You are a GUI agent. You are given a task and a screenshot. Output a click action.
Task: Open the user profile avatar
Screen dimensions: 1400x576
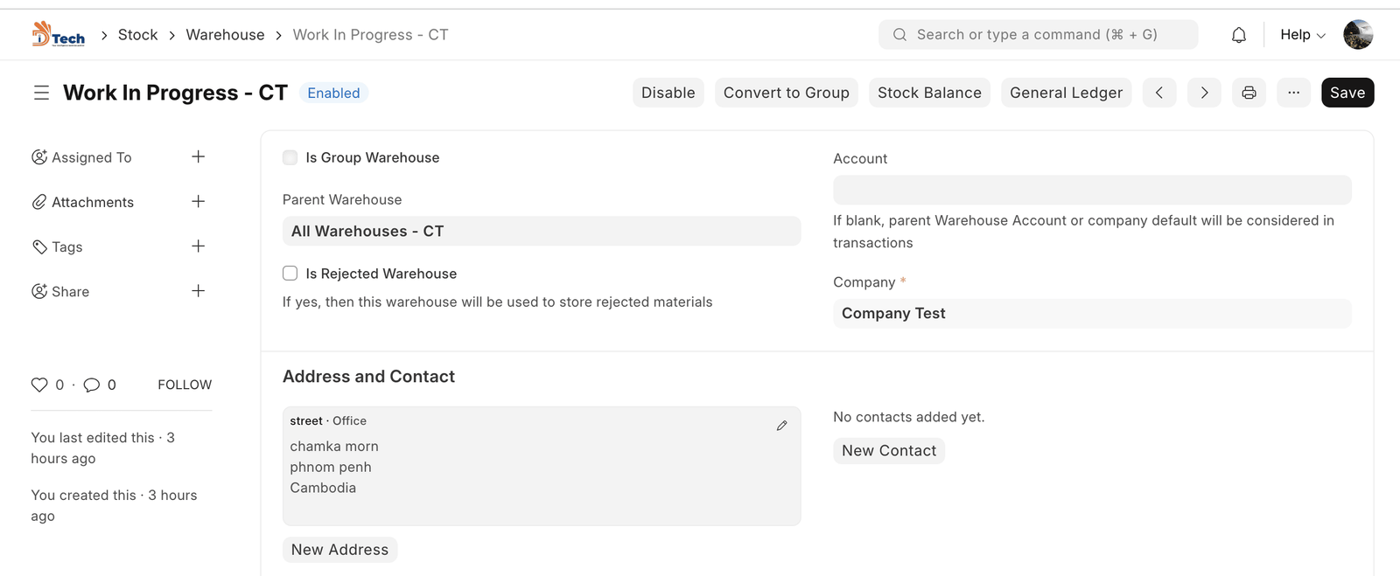click(1357, 35)
